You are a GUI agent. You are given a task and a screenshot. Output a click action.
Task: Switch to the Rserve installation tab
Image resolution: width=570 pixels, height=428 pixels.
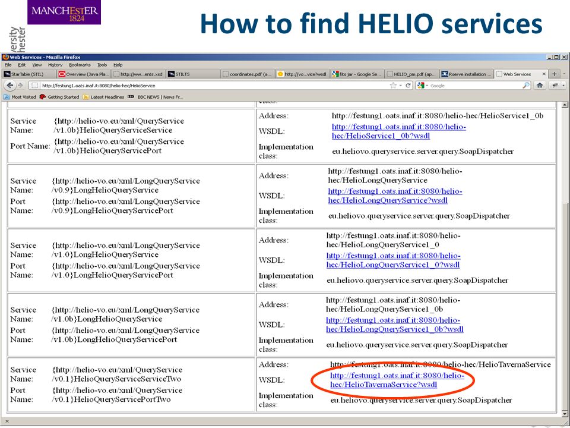click(x=467, y=74)
